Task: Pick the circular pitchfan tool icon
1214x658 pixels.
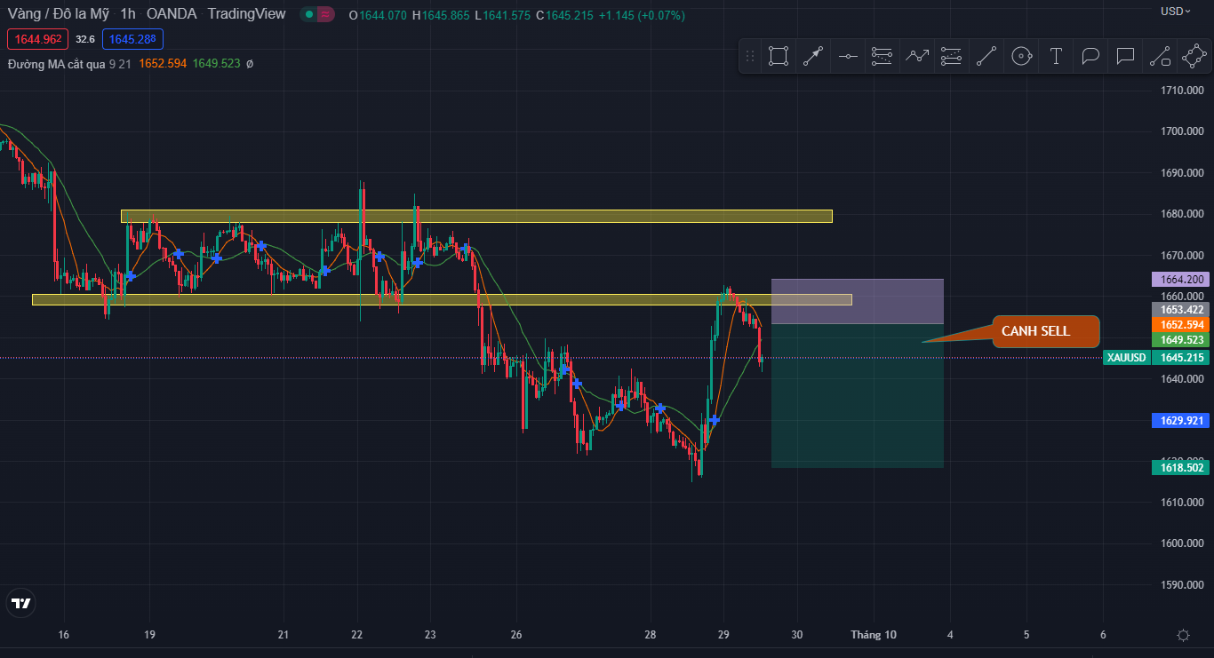Action: [x=1021, y=57]
